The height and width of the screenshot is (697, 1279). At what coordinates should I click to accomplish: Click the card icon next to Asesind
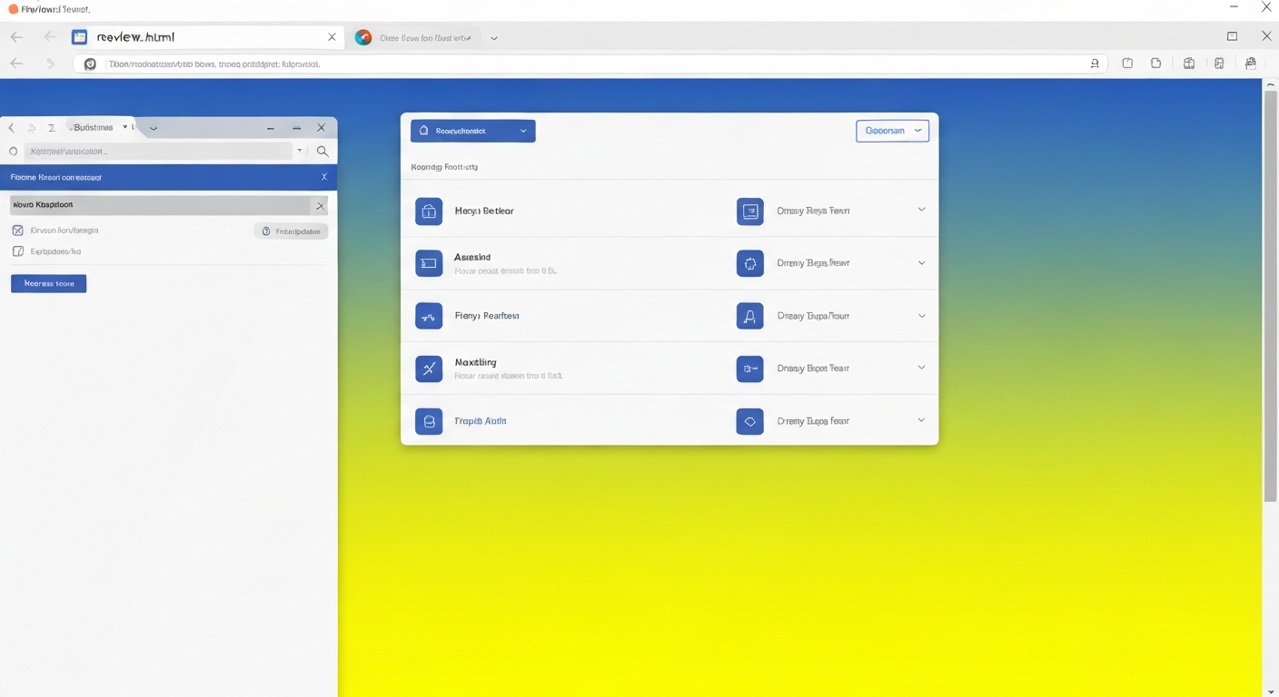(429, 263)
